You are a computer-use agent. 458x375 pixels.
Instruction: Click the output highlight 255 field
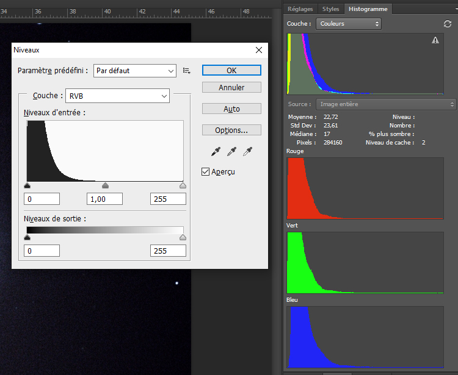coord(168,251)
